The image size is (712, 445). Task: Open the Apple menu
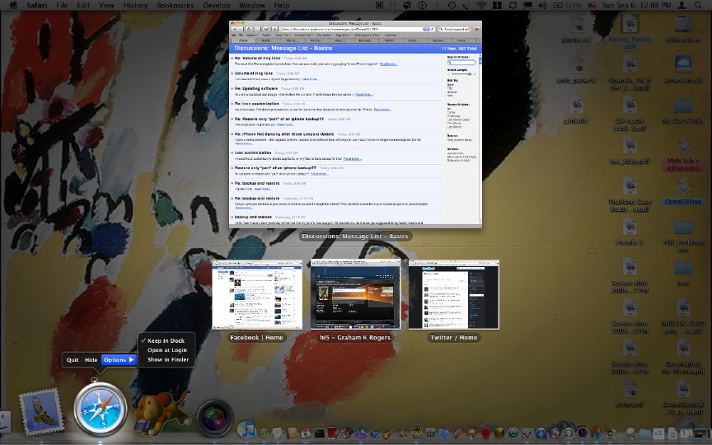pyautogui.click(x=13, y=6)
